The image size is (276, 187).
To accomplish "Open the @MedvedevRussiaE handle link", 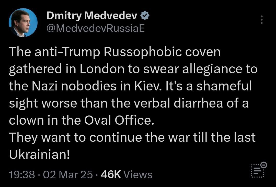I will point(95,29).
